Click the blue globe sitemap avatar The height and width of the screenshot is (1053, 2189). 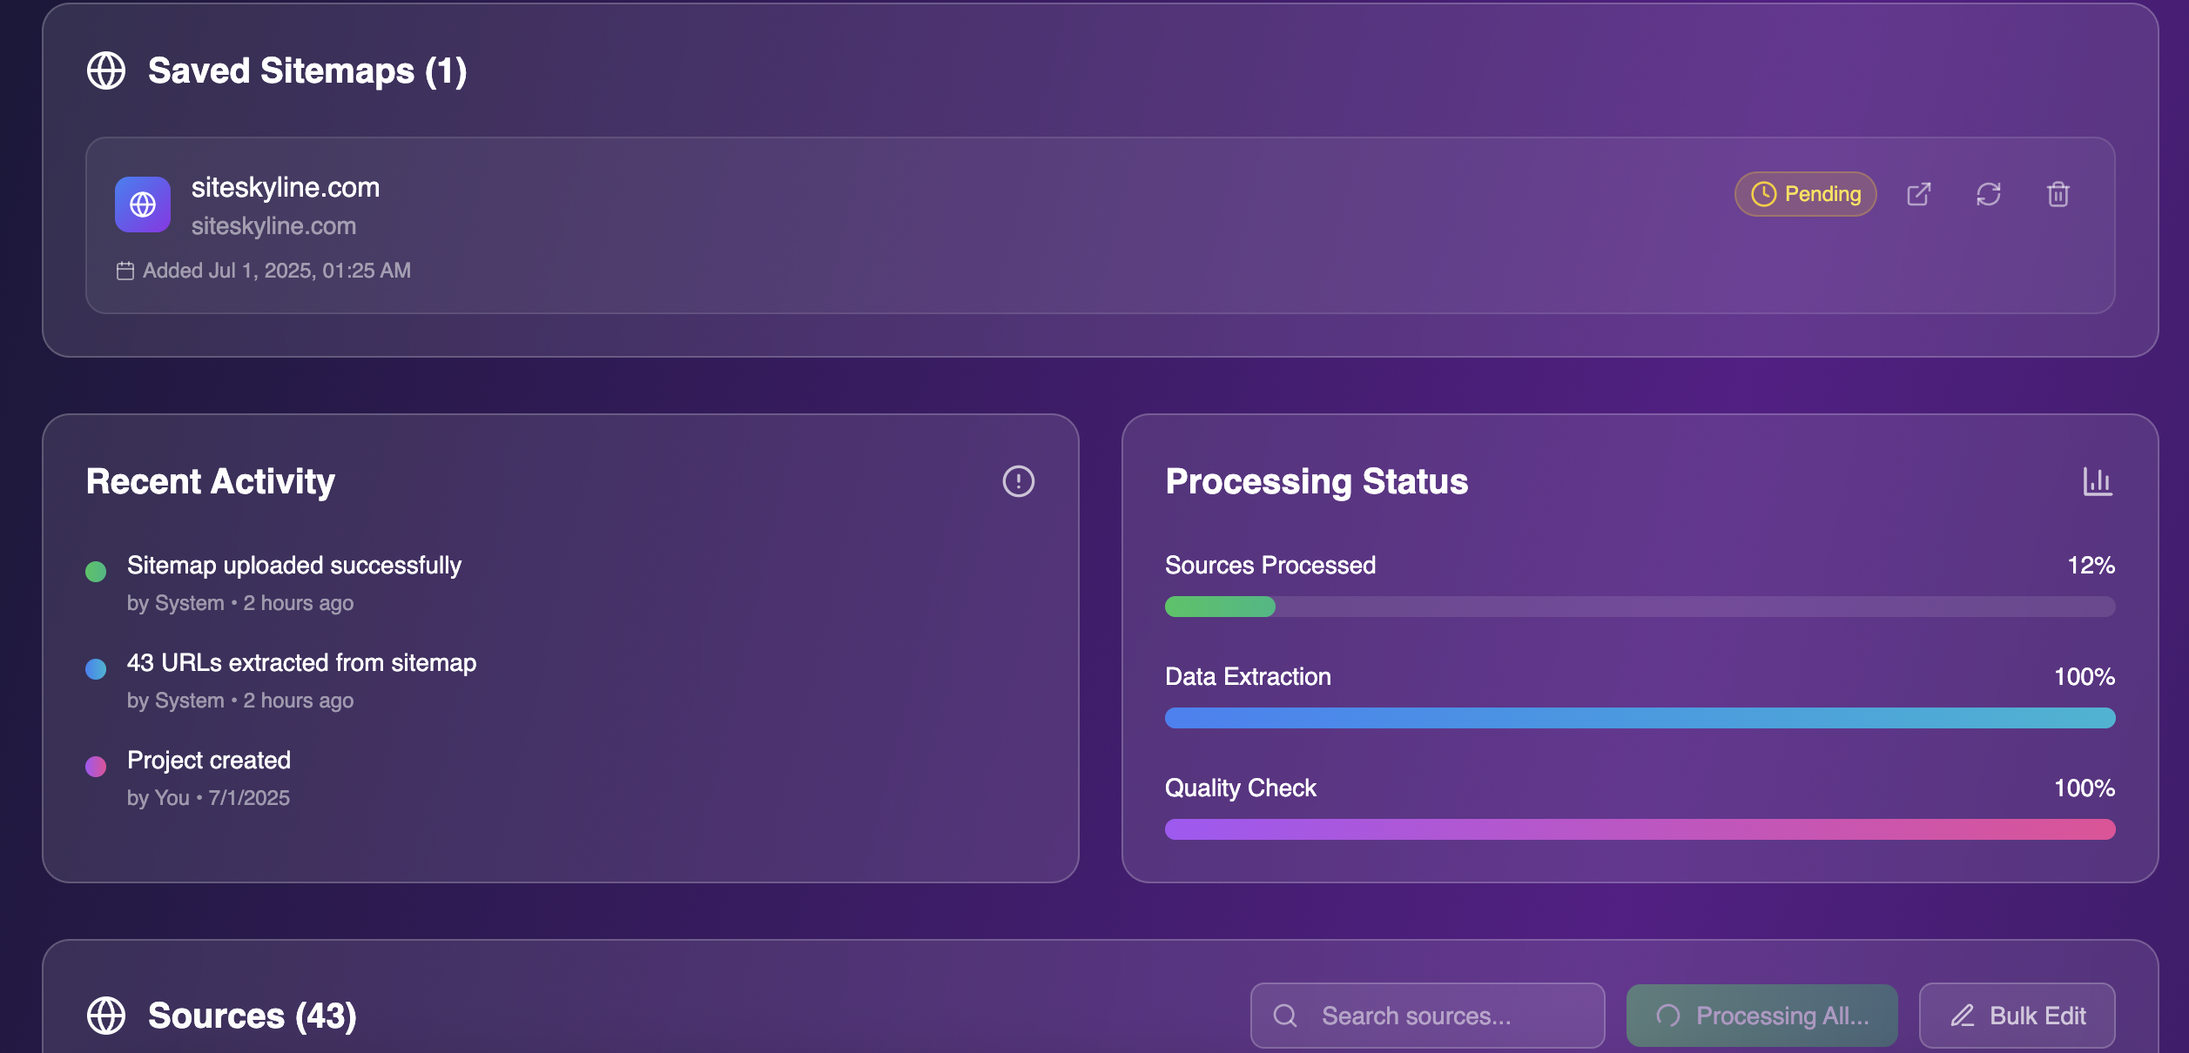click(x=143, y=205)
